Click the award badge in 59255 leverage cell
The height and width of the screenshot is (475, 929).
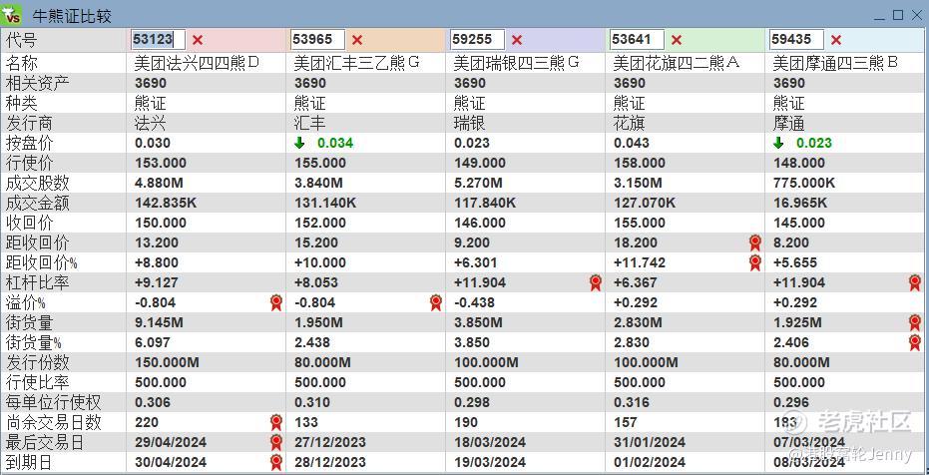point(596,282)
